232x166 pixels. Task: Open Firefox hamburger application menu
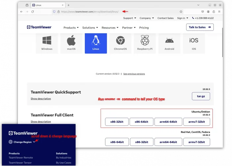[219, 11]
